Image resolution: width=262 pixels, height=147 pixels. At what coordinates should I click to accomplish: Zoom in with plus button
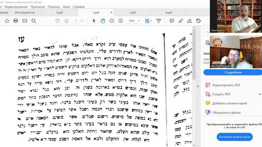(x=120, y=21)
